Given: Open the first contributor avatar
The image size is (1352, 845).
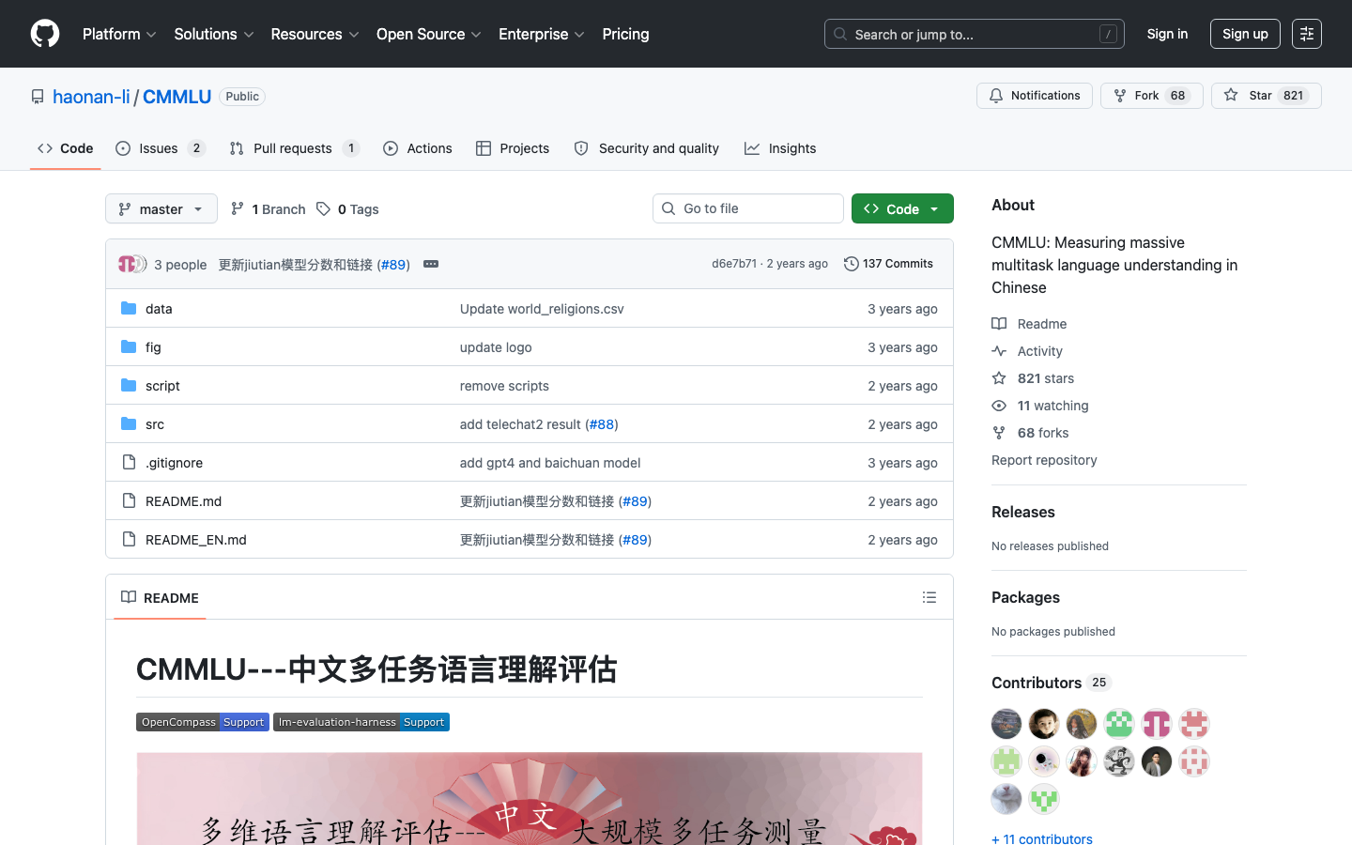Looking at the screenshot, I should (1006, 724).
